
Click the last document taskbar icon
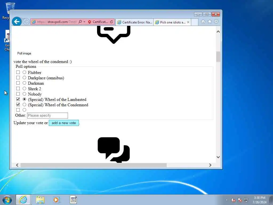[73, 200]
